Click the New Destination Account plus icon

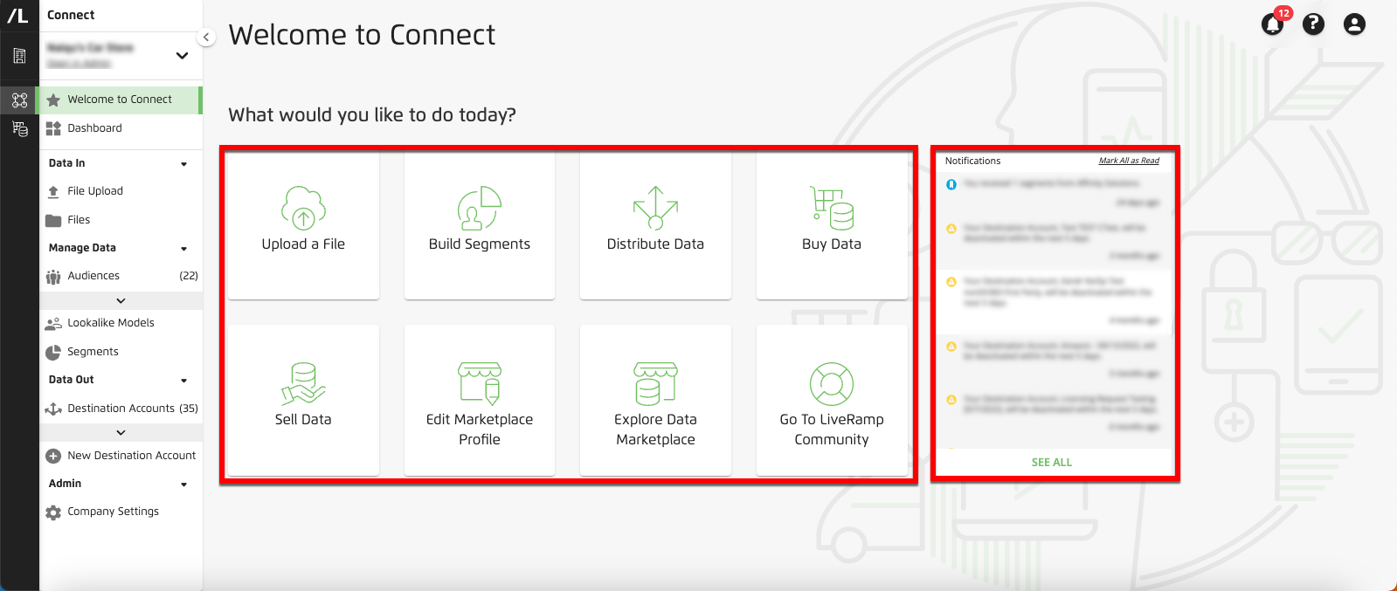tap(53, 456)
